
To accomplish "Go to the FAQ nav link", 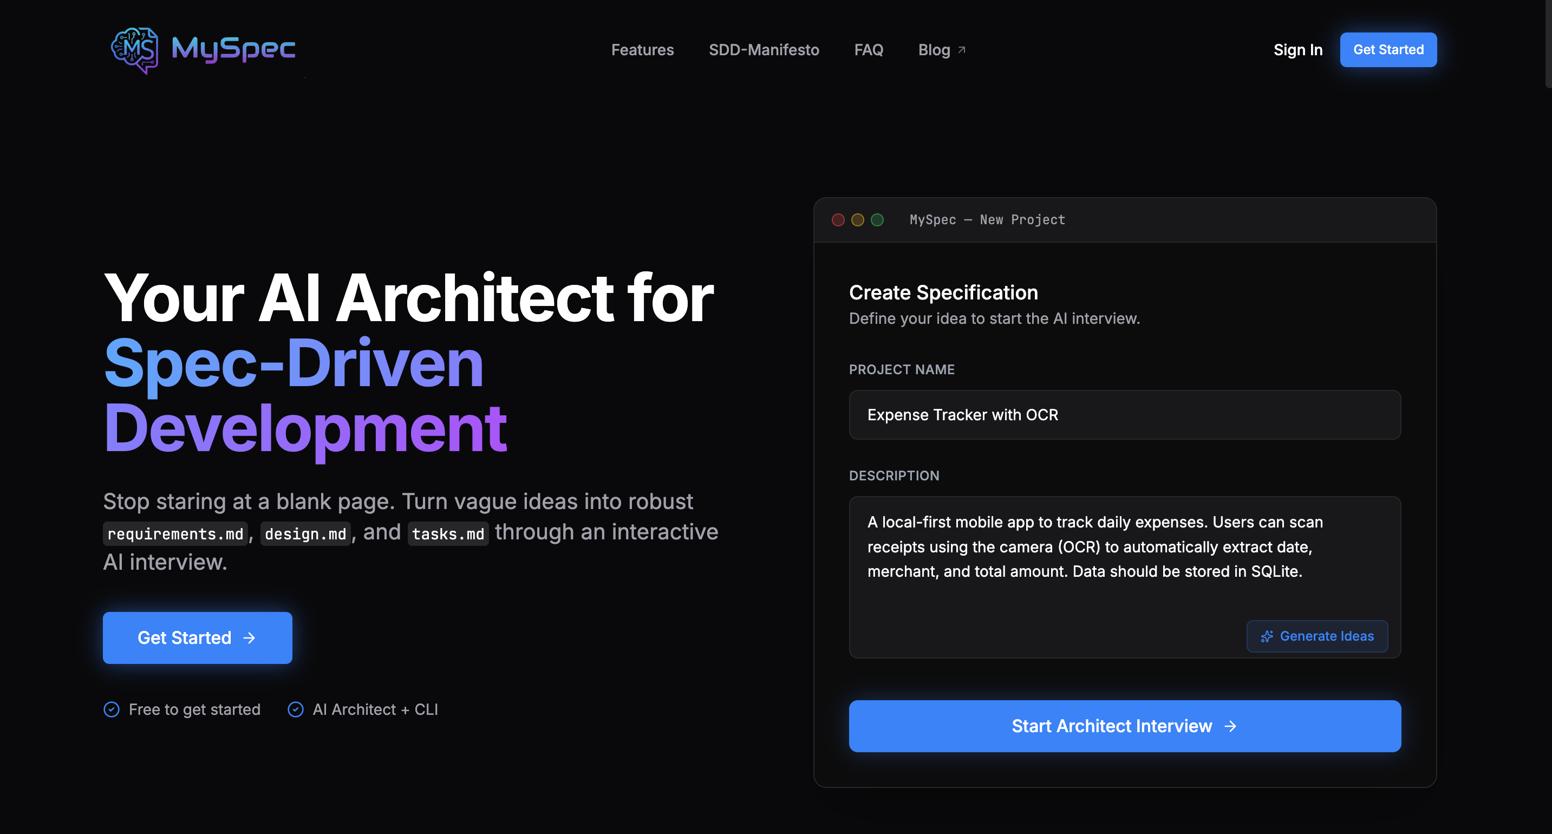I will click(x=868, y=50).
